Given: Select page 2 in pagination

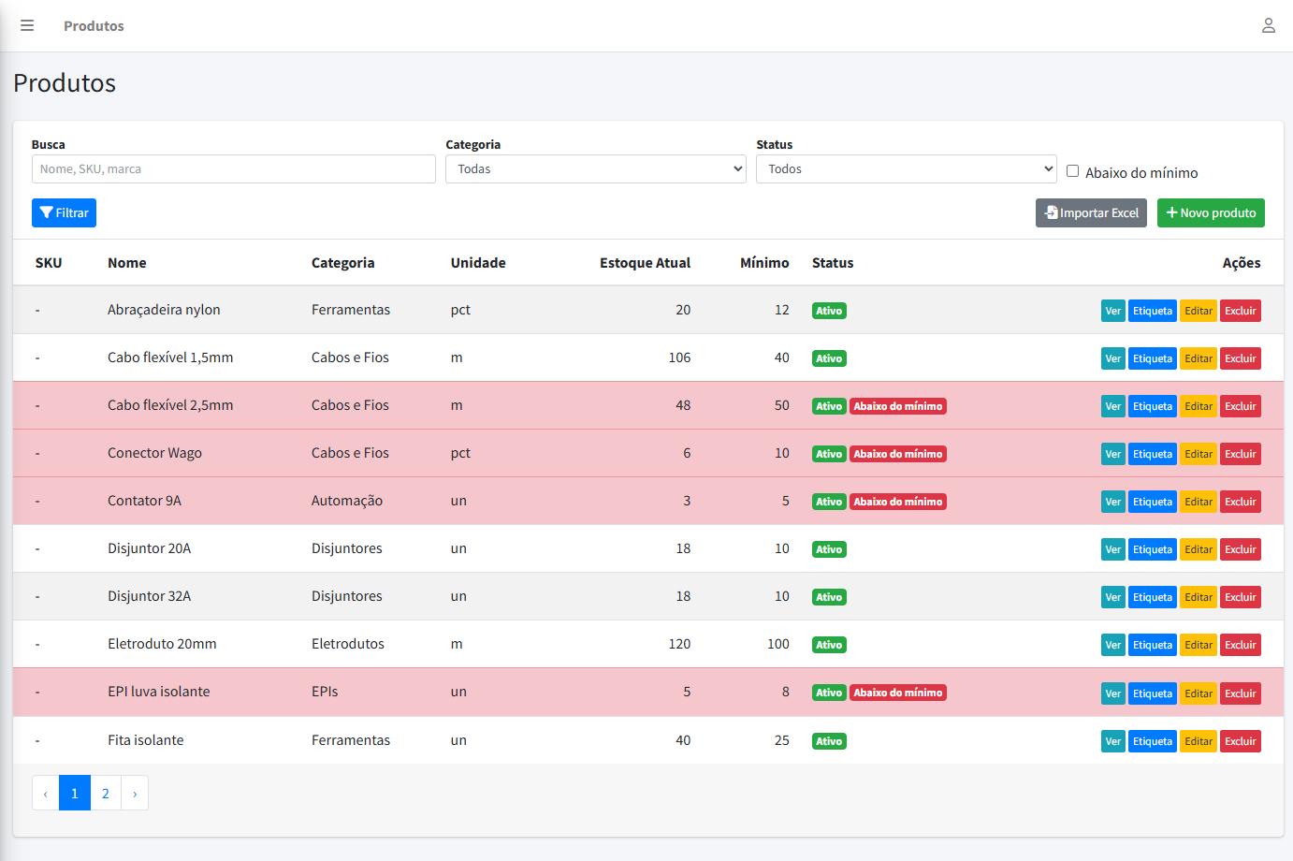Looking at the screenshot, I should (x=106, y=793).
